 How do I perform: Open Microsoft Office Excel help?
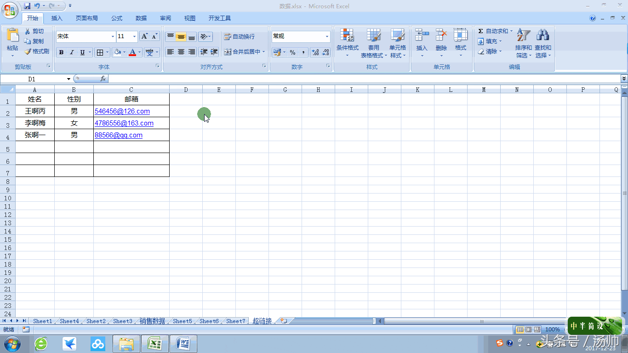click(x=593, y=18)
